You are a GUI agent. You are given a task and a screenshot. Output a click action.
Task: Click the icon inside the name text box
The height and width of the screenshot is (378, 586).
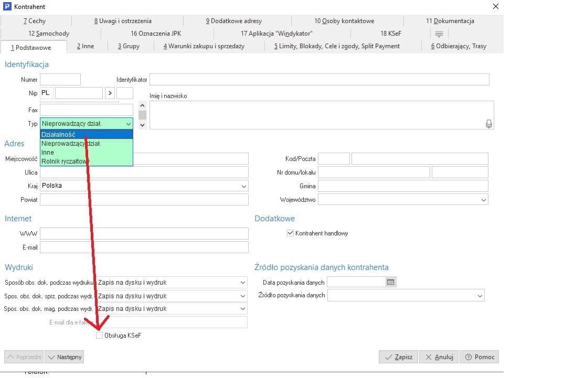tap(488, 124)
